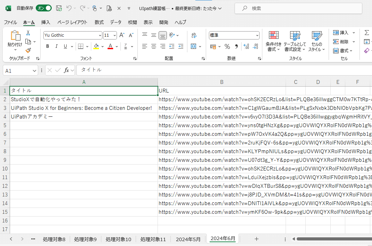372x246 pixels.
Task: Decrease indent
Action: pyautogui.click(x=172, y=46)
